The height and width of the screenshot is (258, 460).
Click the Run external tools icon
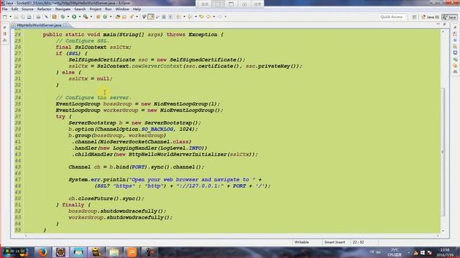86,17
